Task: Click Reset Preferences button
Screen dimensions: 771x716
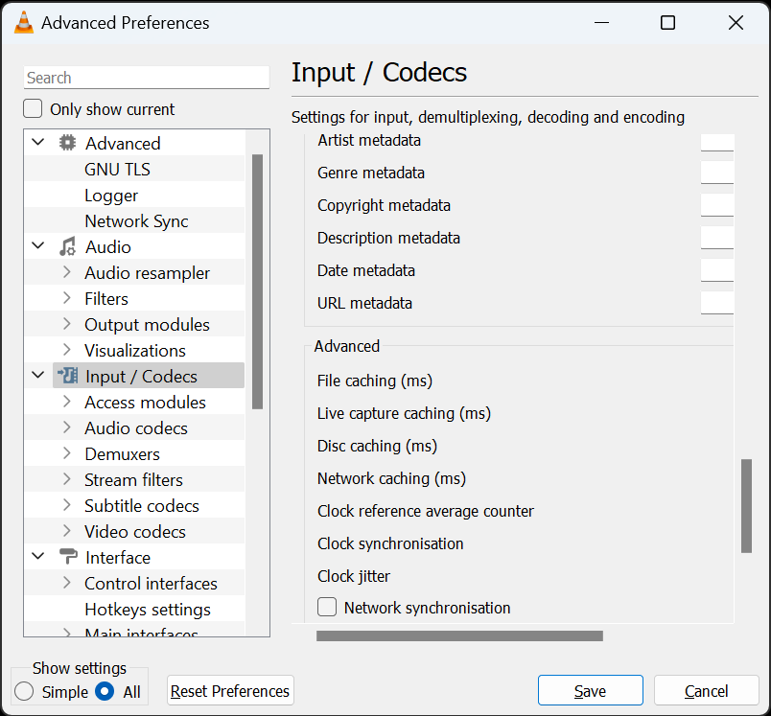Action: (230, 690)
